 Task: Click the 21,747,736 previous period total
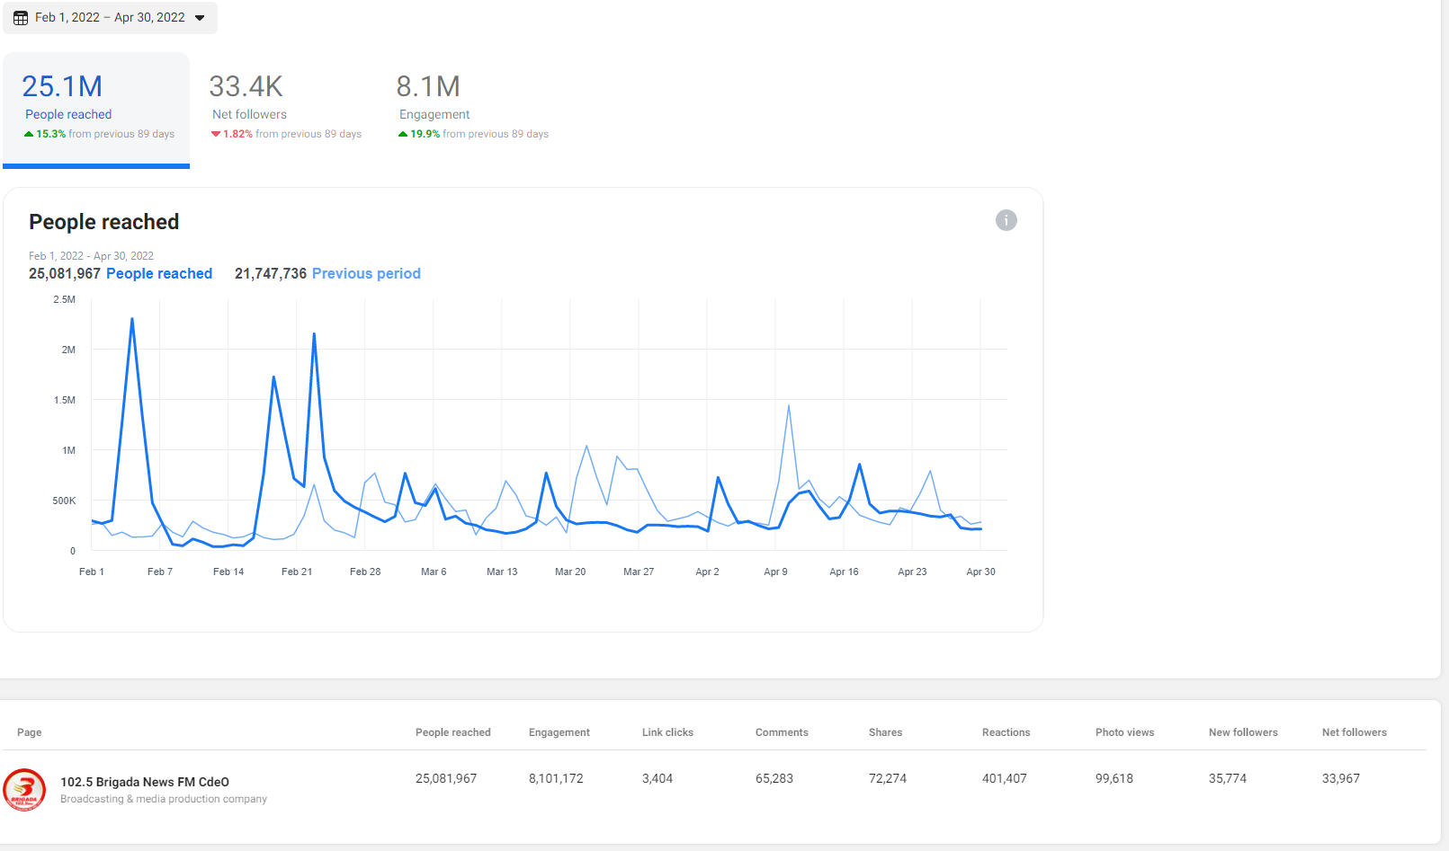271,273
